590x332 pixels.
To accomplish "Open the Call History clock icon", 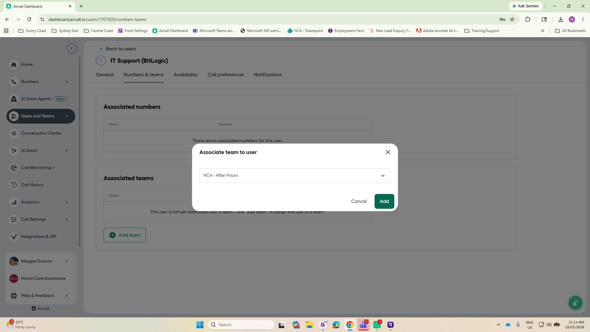I will click(14, 185).
